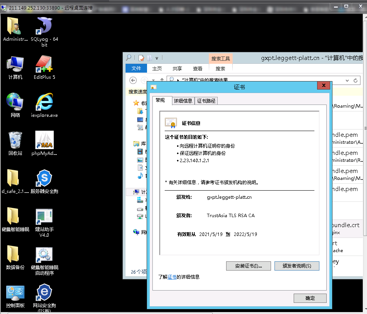The image size is (367, 314).
Task: Open 建站助手 V4.0 shortcut
Action: coord(44,217)
